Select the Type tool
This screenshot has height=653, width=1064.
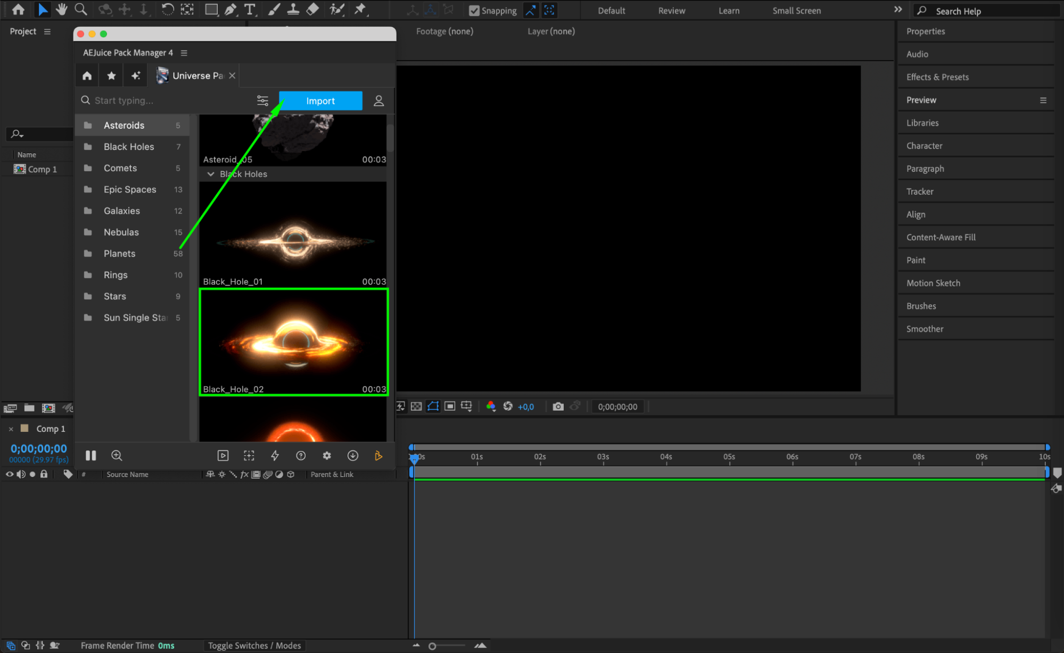249,10
